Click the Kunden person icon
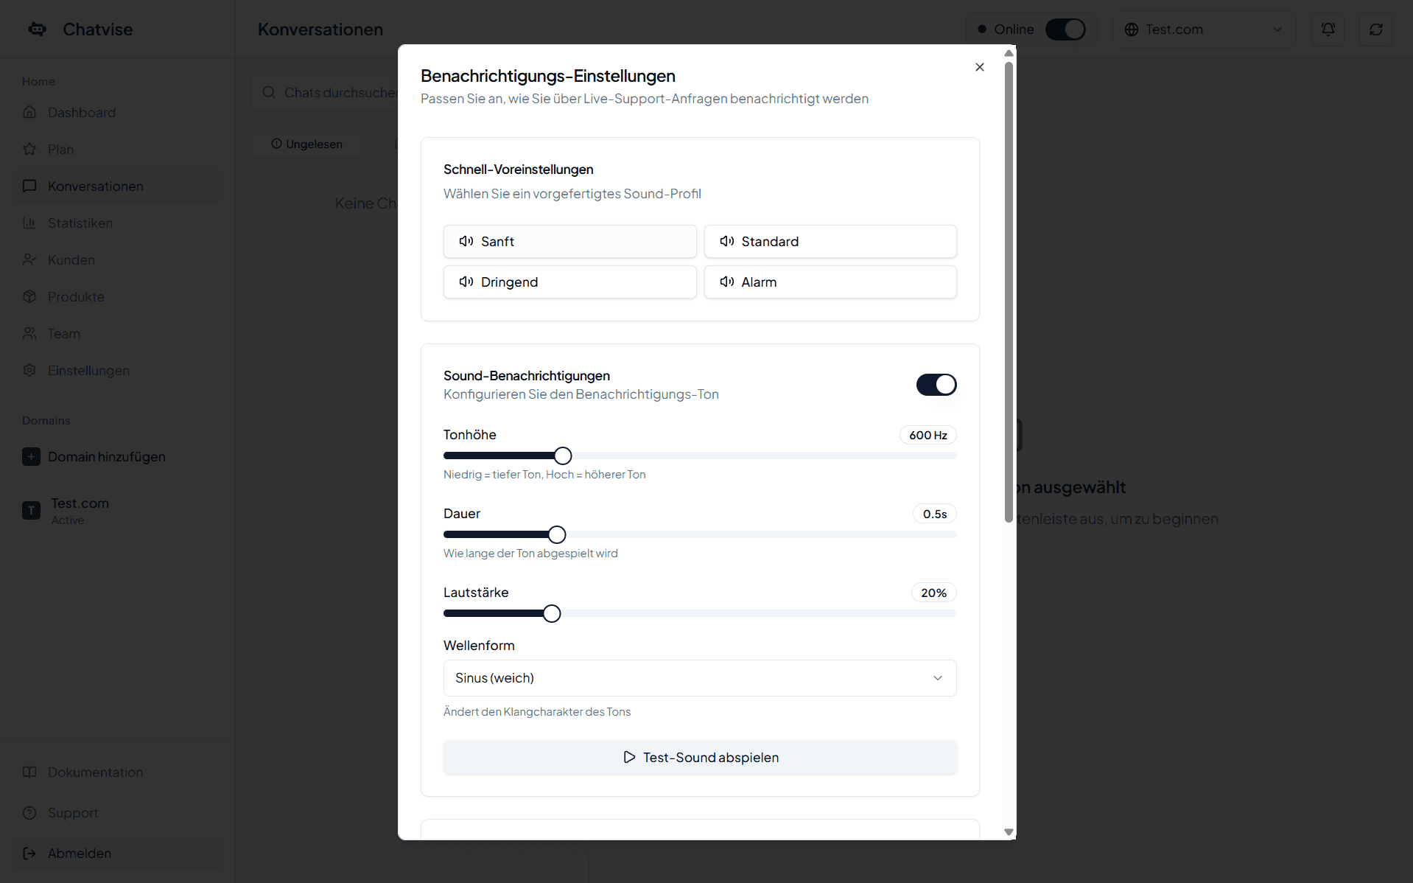1413x883 pixels. (29, 259)
